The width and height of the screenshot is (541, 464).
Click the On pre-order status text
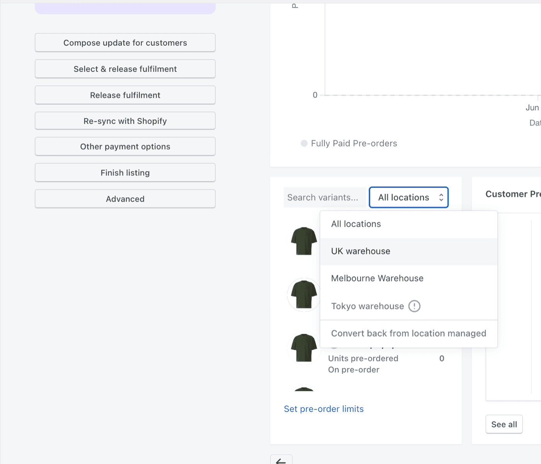tap(354, 370)
